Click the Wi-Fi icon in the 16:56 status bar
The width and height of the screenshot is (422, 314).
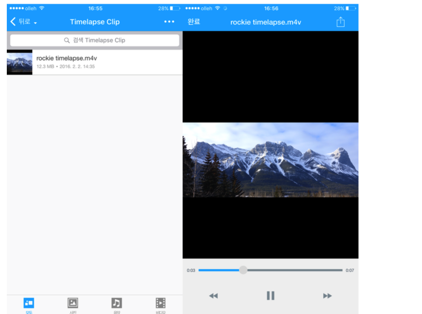tap(217, 8)
